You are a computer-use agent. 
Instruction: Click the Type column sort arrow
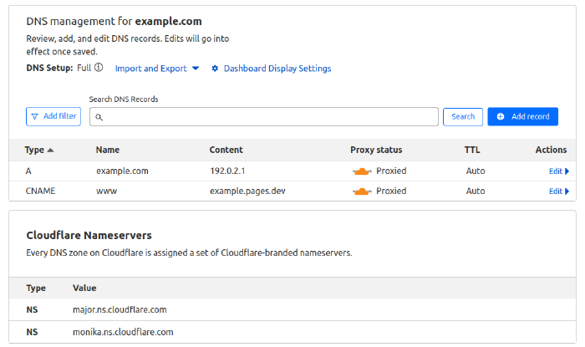point(50,151)
